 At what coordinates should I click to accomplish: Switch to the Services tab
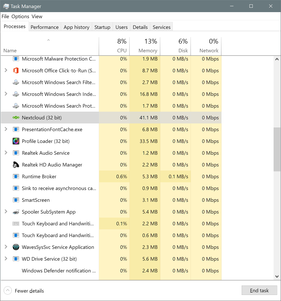[x=162, y=27]
